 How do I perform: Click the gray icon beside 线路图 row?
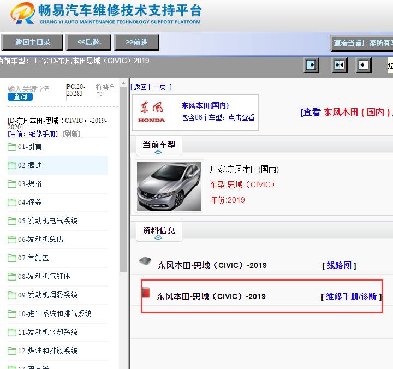145,261
